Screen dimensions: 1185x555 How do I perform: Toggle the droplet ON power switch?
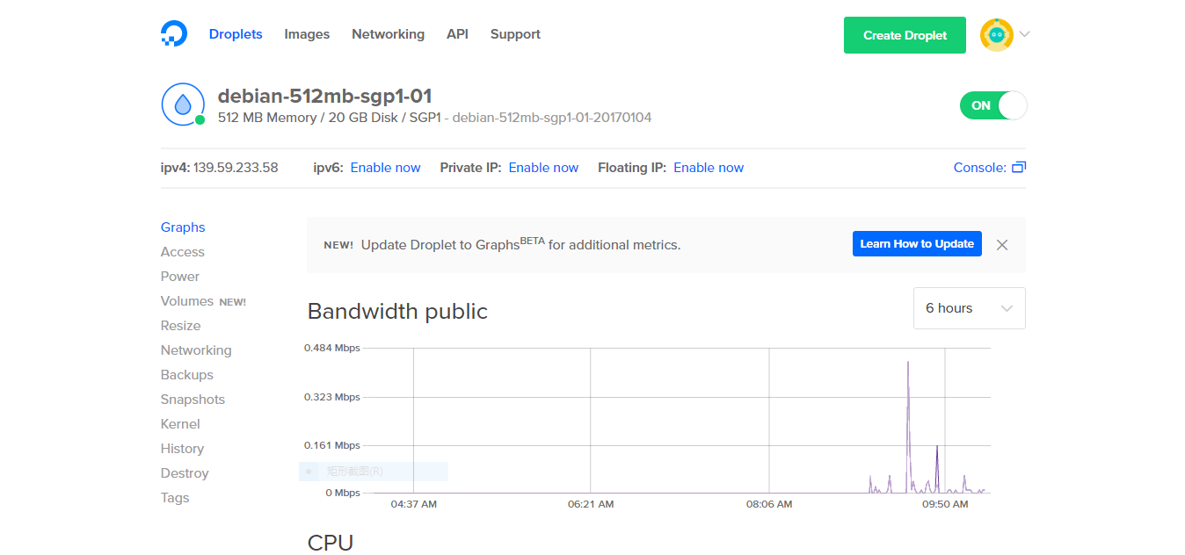pos(992,105)
